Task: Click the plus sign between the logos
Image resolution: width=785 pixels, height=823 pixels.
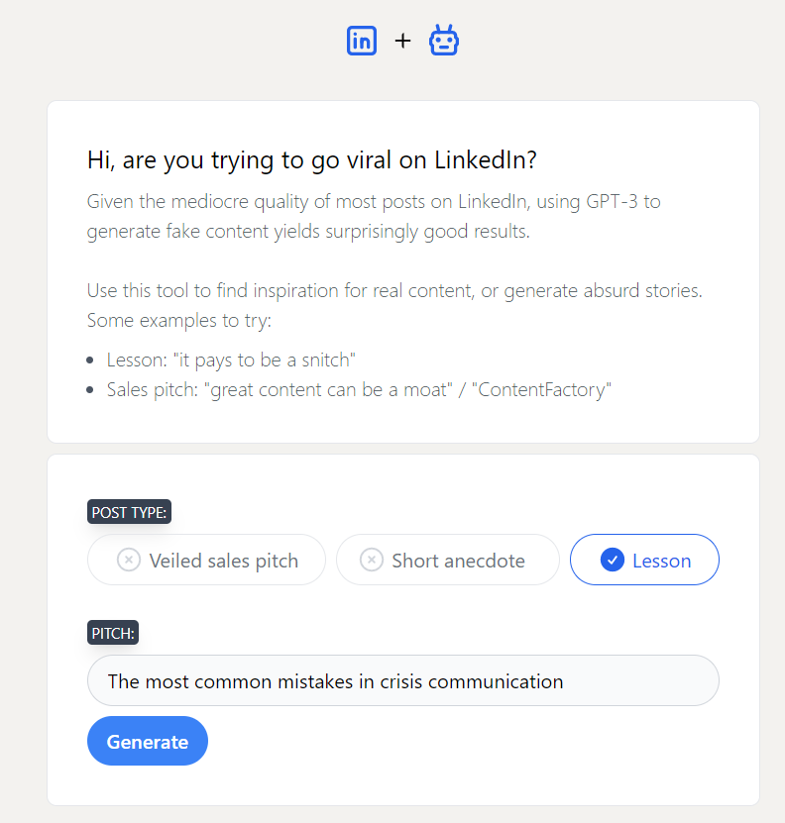Action: [402, 42]
